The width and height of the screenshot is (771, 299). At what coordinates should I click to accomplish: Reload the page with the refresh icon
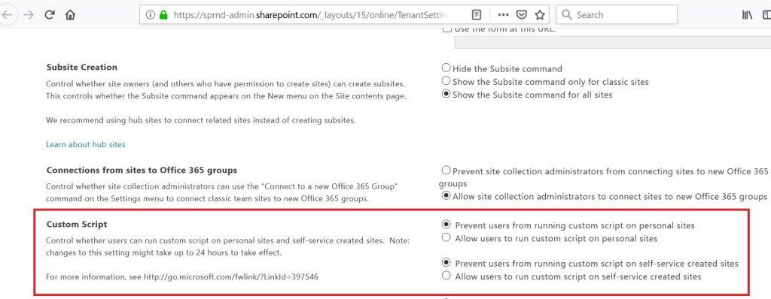(49, 15)
